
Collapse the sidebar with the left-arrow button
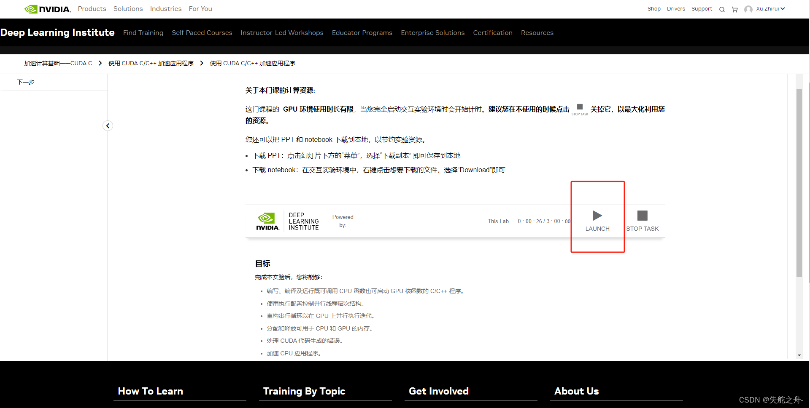108,125
